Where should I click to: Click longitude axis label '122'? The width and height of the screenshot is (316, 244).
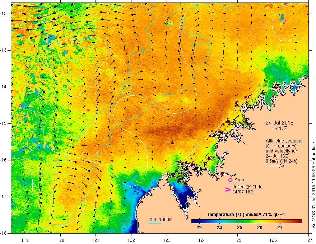point(131,240)
